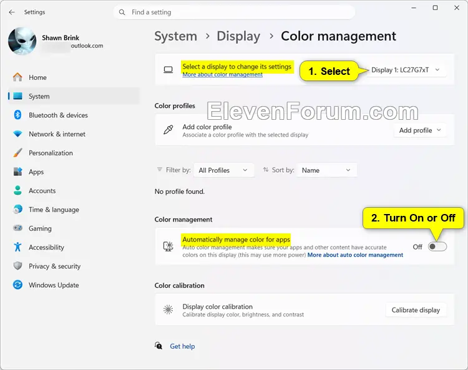Expand the Add profile dropdown
This screenshot has width=468, height=370.
click(x=420, y=130)
